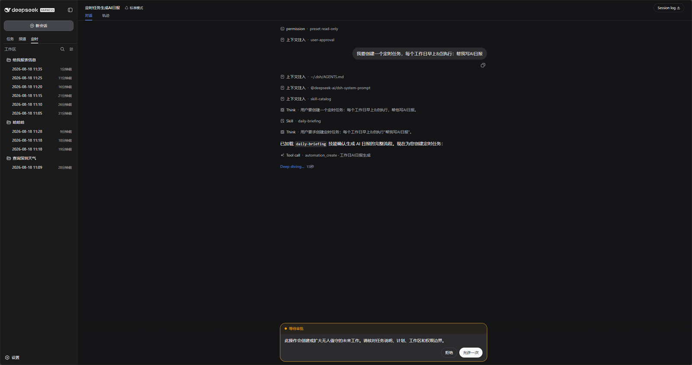The width and height of the screenshot is (692, 365).
Task: Collapse the 查询深圳天气 workspace group
Action: [38, 158]
